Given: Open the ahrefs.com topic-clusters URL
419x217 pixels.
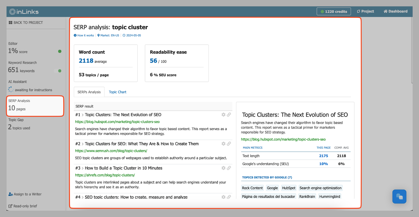Looking at the screenshot, I should 105,175.
